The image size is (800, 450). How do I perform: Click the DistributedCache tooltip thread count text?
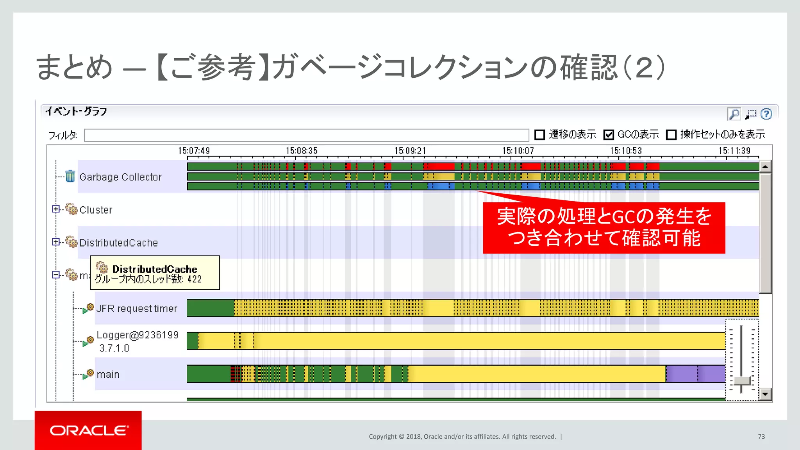pos(148,279)
